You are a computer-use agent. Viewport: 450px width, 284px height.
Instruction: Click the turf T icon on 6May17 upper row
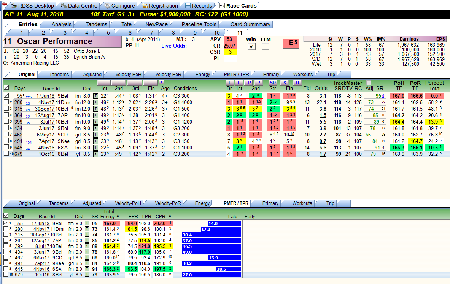click(x=95, y=135)
